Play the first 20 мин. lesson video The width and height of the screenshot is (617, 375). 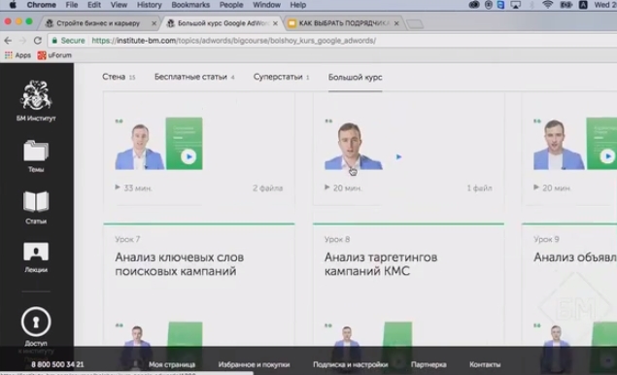pyautogui.click(x=398, y=156)
